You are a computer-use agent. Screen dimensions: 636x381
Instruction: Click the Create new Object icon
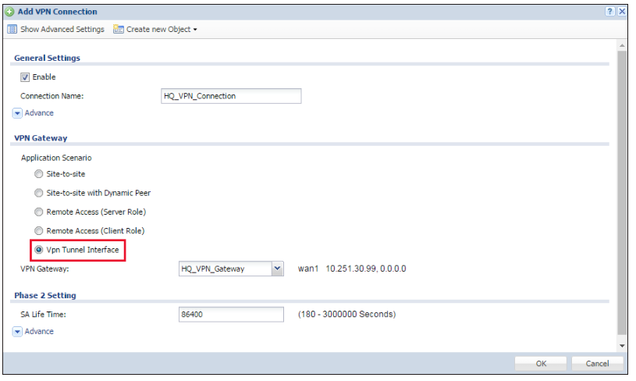tap(119, 30)
